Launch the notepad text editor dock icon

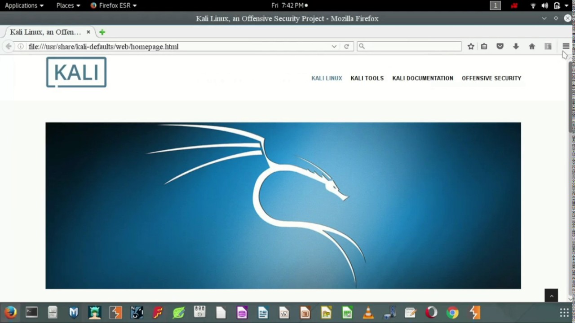coord(410,312)
